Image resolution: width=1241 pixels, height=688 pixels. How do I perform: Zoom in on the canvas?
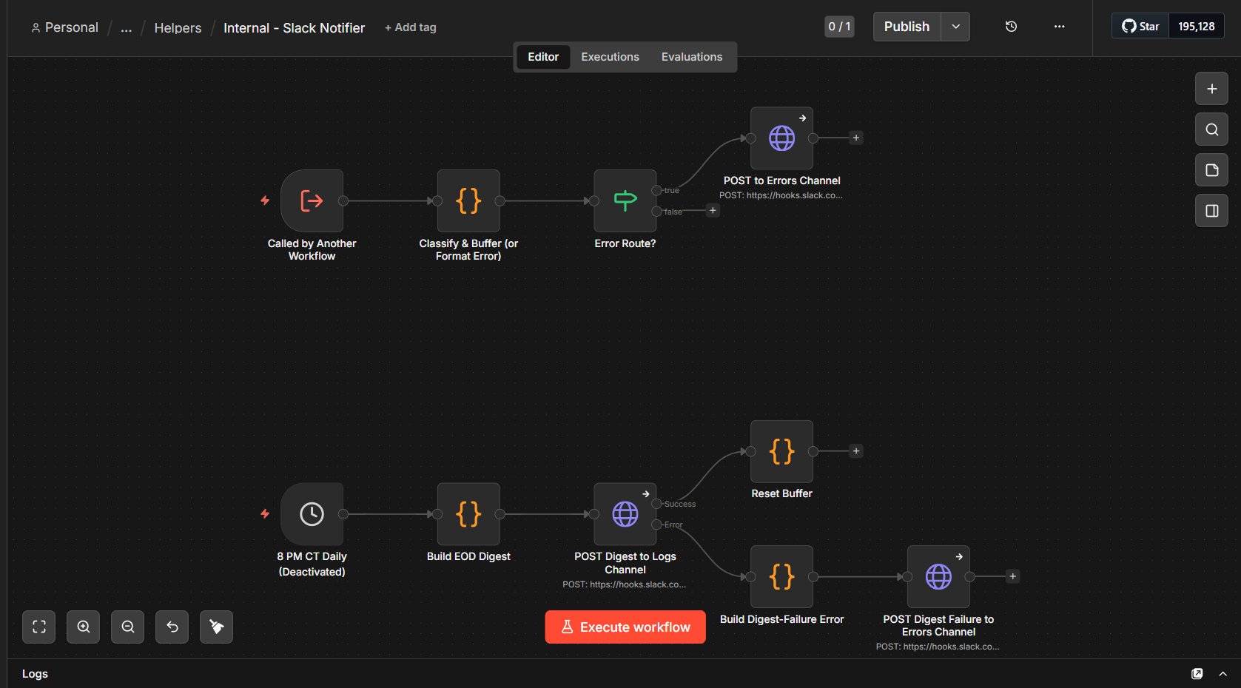click(x=84, y=627)
